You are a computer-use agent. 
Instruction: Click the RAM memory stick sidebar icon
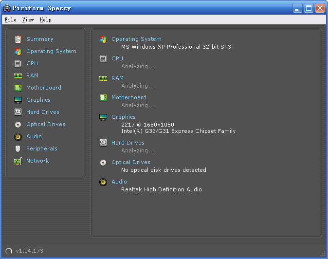pyautogui.click(x=18, y=75)
